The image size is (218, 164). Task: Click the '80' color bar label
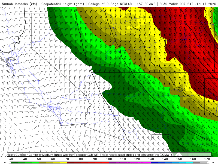click(x=81, y=159)
